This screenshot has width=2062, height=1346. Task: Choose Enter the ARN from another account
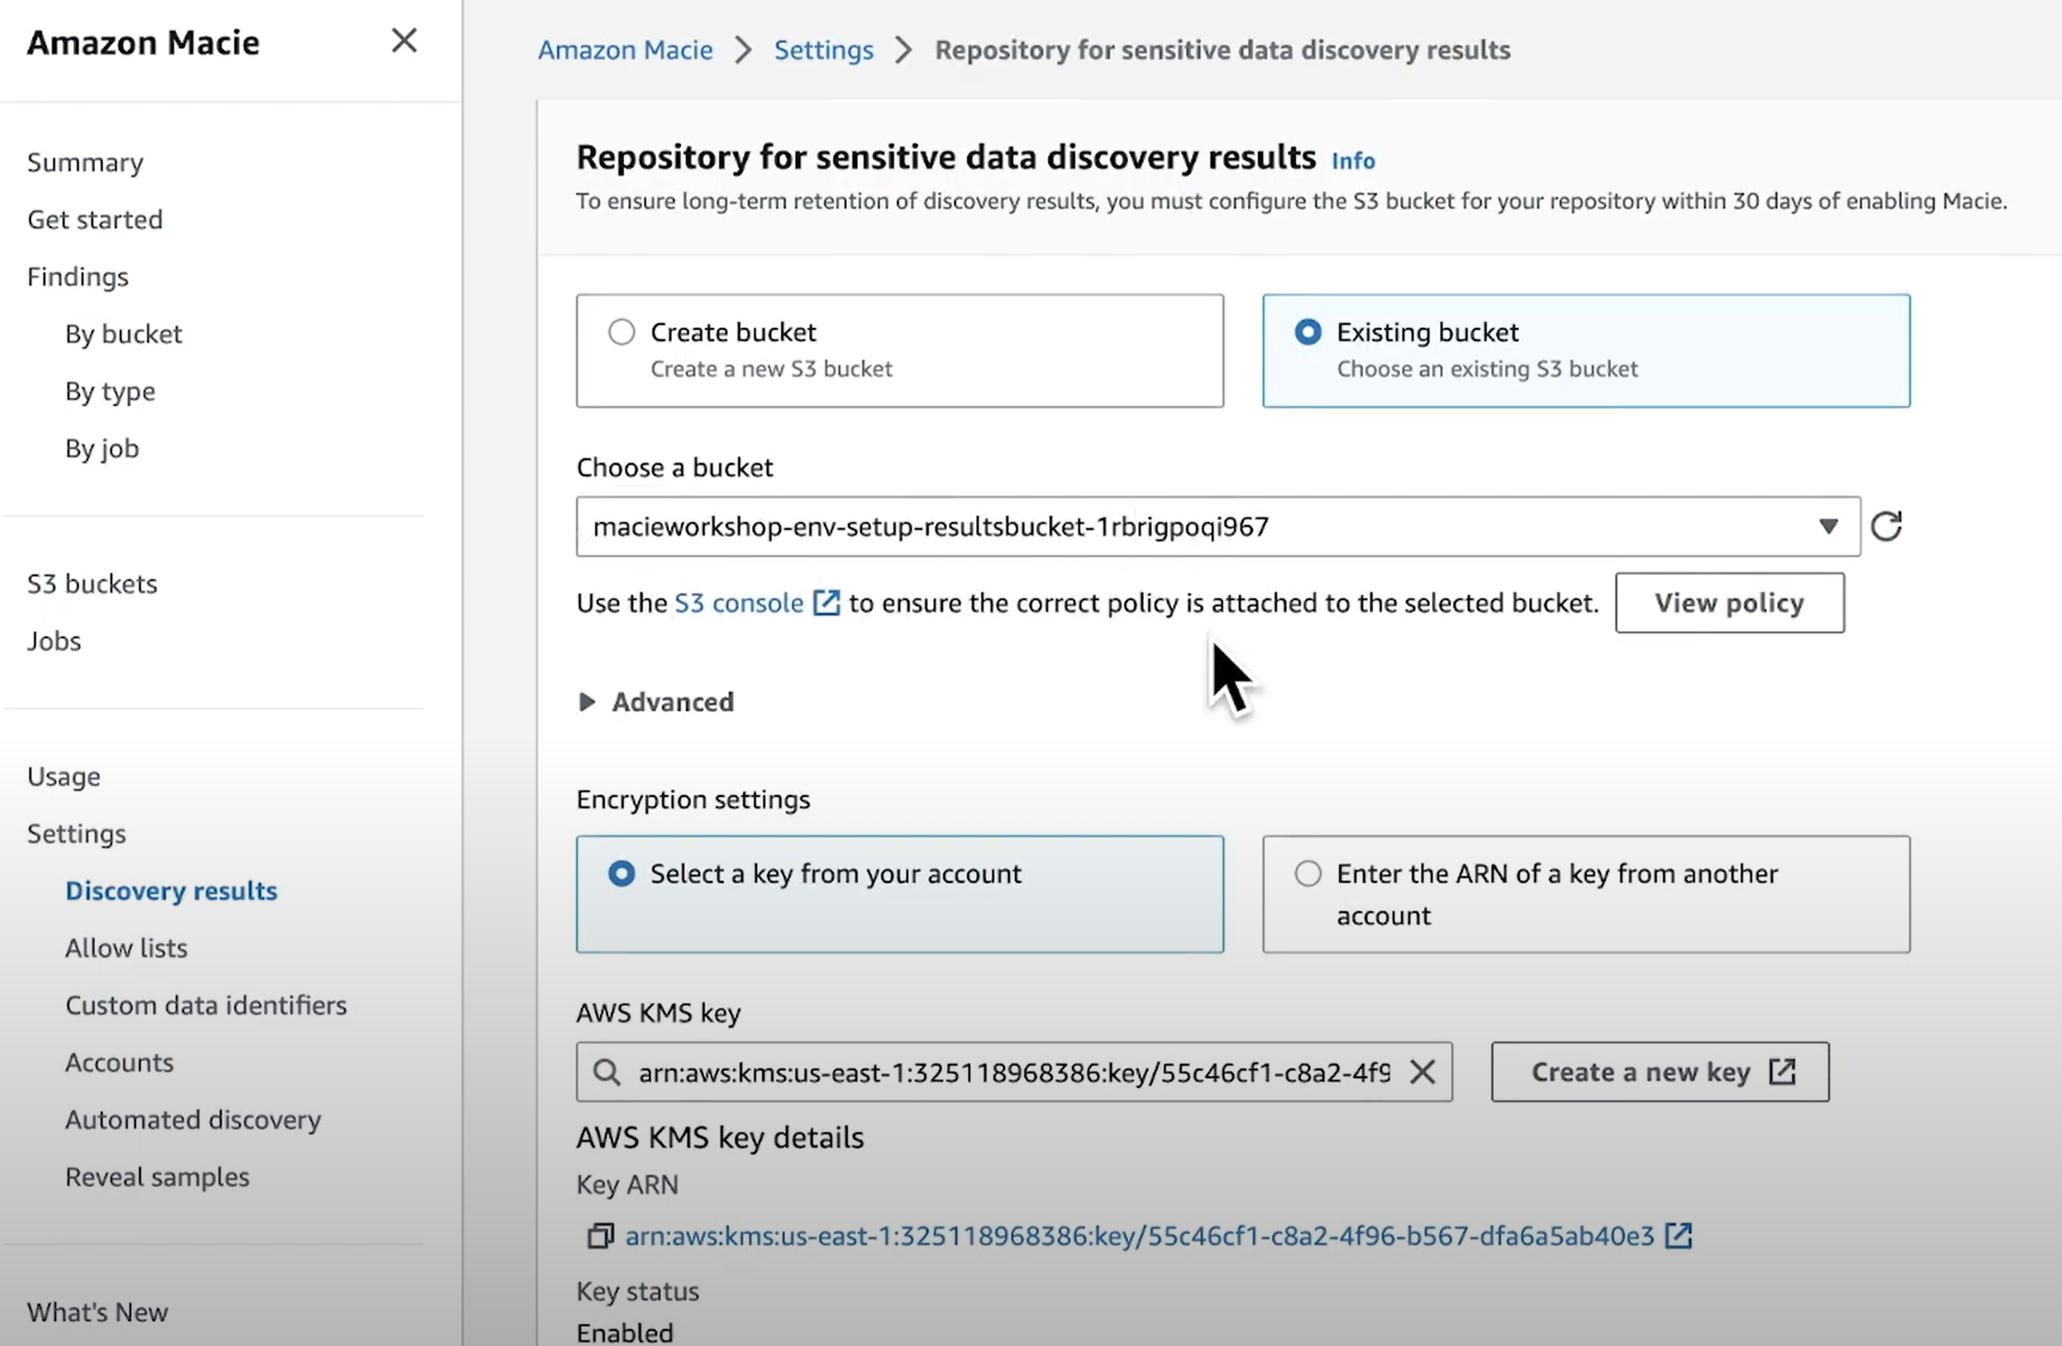[x=1307, y=873]
